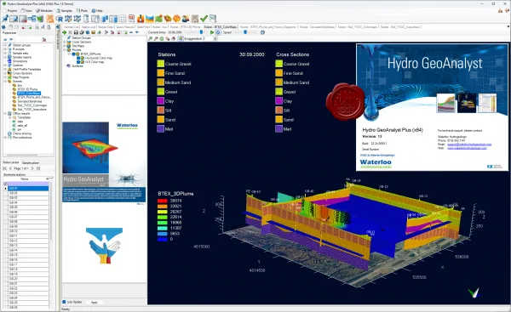Expand the Sample sets tree node
Viewport: 511px width, 312px height.
5,53
